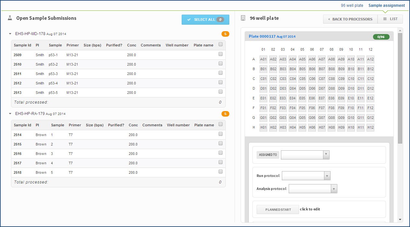This screenshot has height=227, width=410.
Task: Click the plate panel vertical scrollbar thumb
Action: 400,88
